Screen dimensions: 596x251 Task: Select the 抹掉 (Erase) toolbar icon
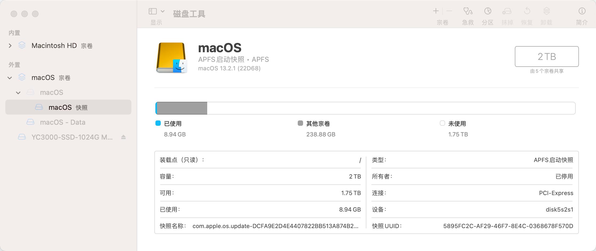[507, 15]
